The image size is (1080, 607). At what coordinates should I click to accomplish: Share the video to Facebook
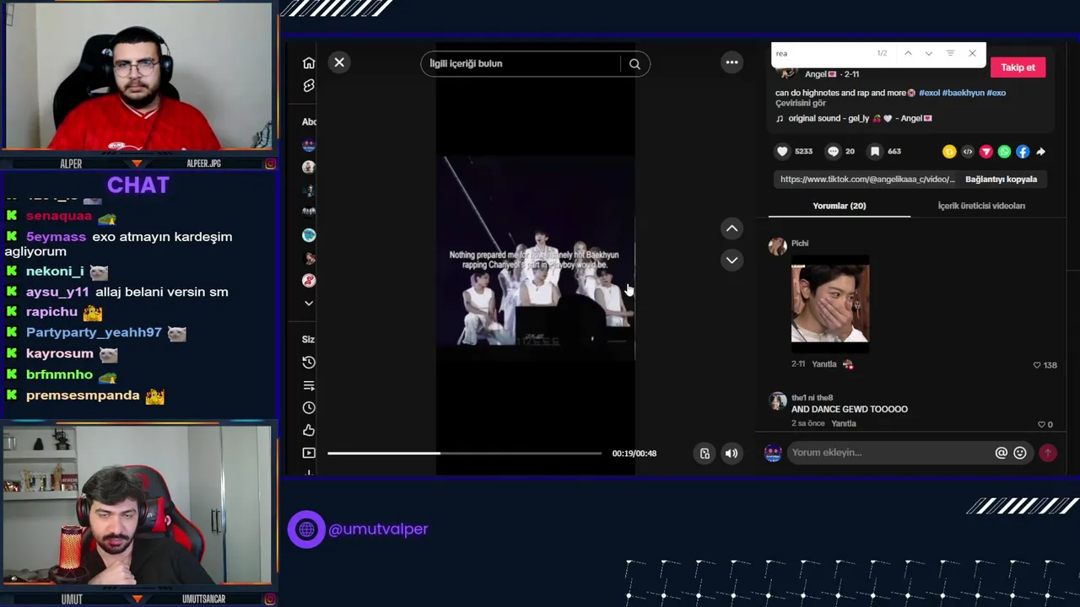pos(1023,152)
